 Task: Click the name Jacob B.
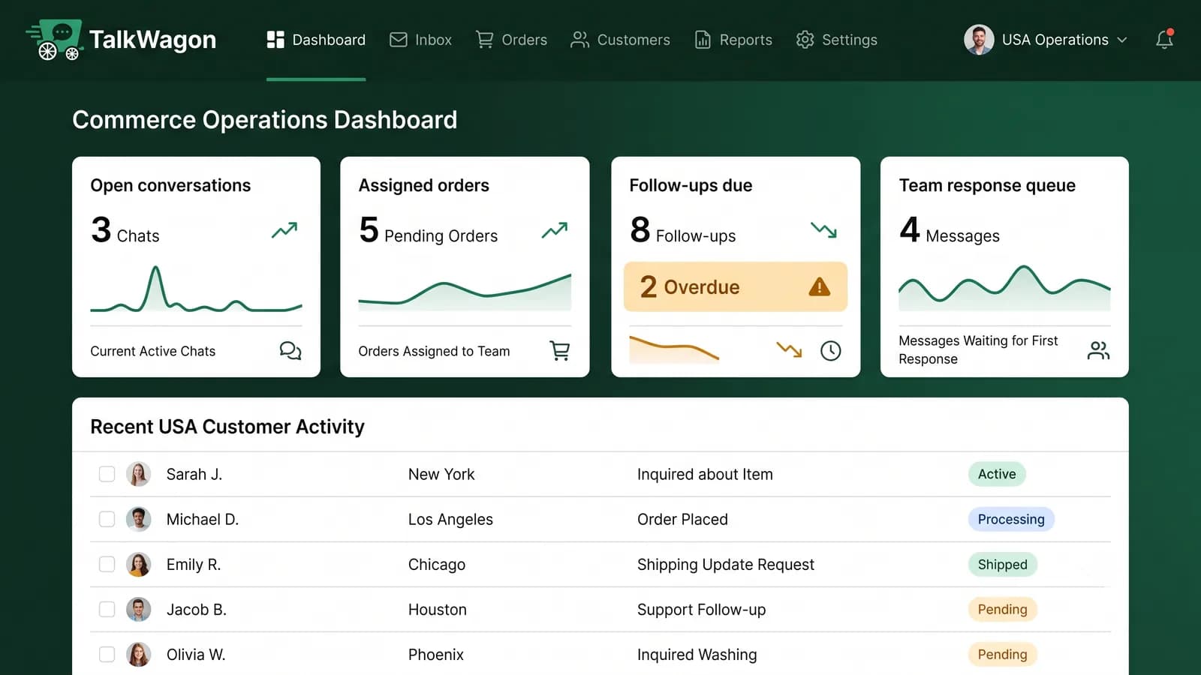pyautogui.click(x=197, y=609)
